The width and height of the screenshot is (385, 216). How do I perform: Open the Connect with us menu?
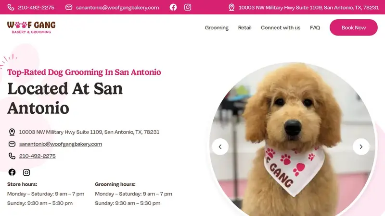281,28
